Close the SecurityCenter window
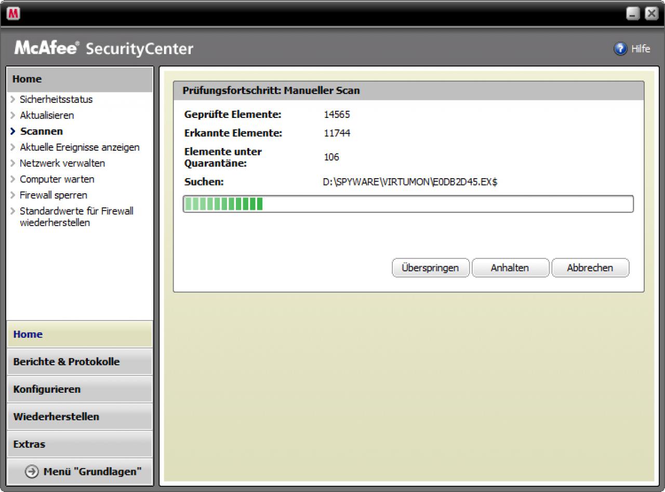665x492 pixels. pyautogui.click(x=651, y=14)
